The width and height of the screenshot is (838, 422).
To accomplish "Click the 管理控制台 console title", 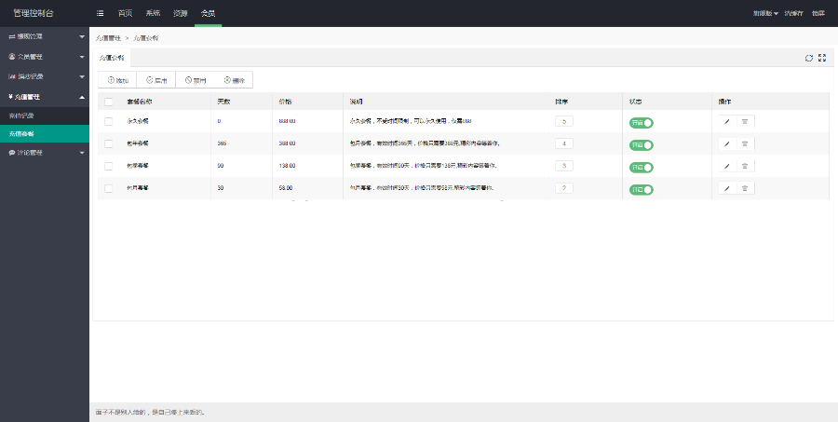I will (x=34, y=13).
